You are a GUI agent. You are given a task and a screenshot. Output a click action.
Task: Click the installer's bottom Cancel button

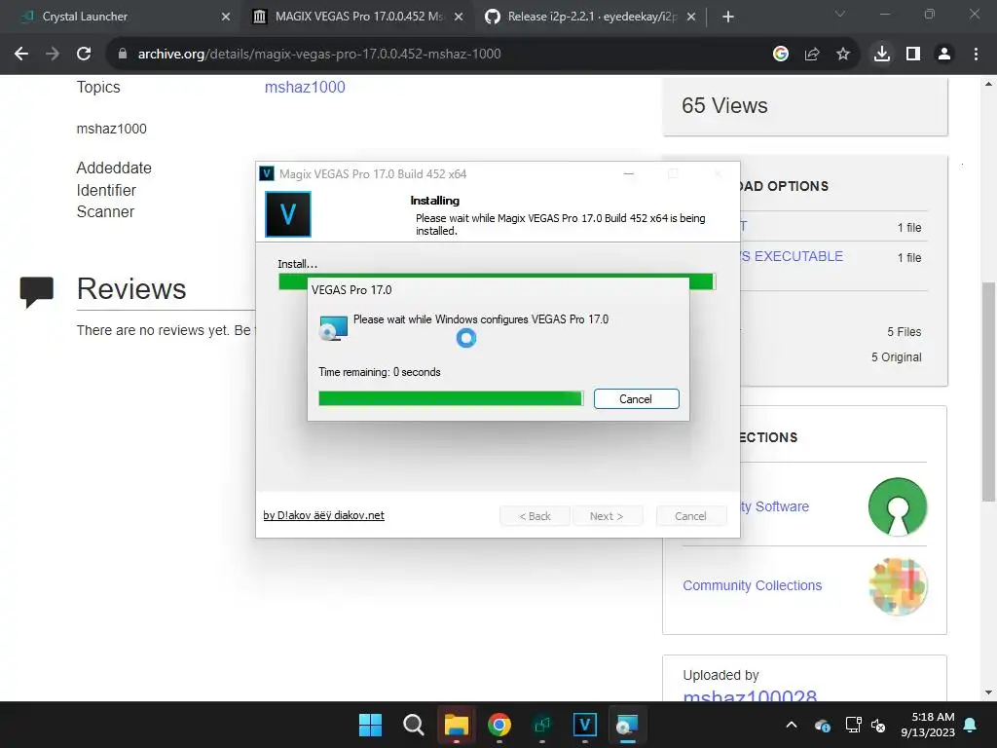point(690,516)
